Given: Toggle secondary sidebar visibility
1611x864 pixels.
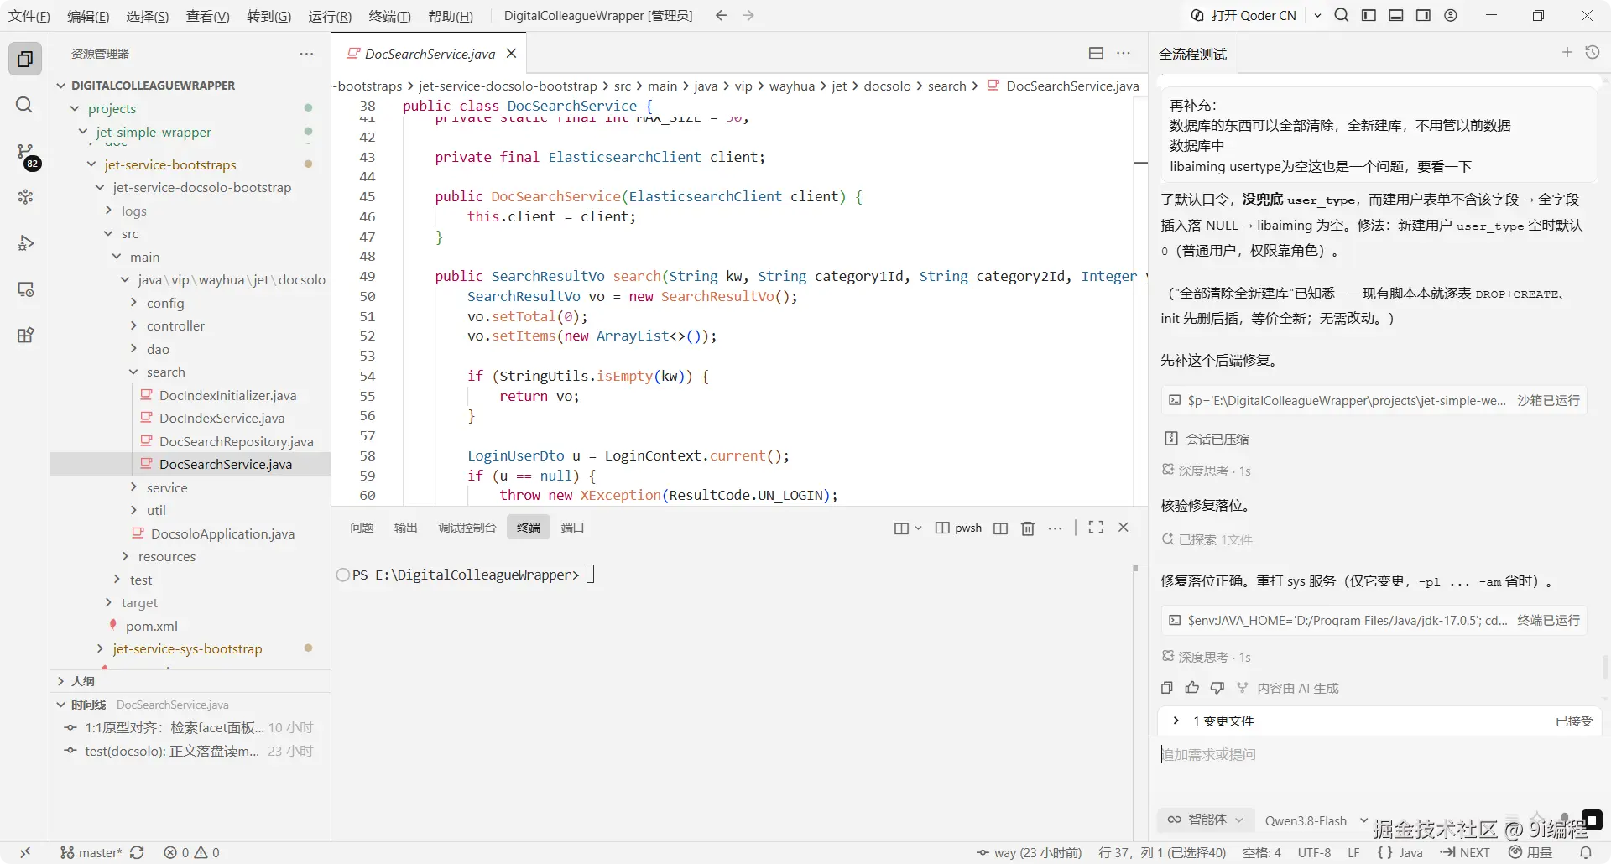Looking at the screenshot, I should pyautogui.click(x=1423, y=15).
